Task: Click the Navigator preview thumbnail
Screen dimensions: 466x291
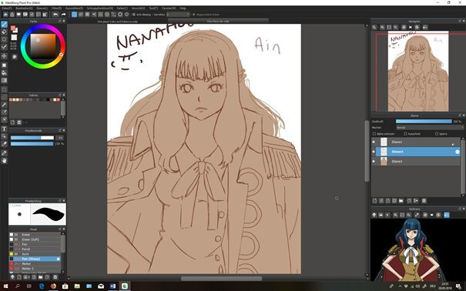Action: point(417,71)
